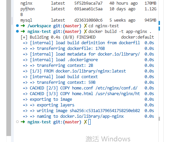Screen dimensions: 179x142
Task: Click the yellow X after the last prompt
Action: tap(85, 122)
